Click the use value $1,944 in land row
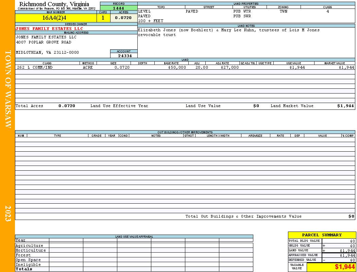357x272 pixels. point(297,68)
